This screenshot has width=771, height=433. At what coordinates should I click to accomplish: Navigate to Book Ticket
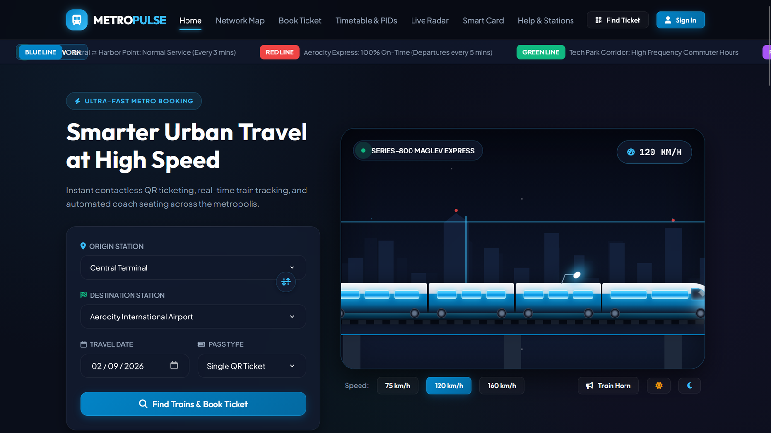click(300, 20)
